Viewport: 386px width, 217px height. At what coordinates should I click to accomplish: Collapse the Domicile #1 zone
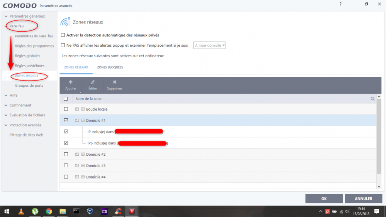click(x=83, y=120)
